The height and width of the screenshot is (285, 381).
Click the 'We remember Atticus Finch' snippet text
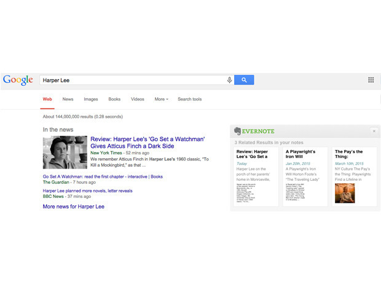pyautogui.click(x=150, y=162)
